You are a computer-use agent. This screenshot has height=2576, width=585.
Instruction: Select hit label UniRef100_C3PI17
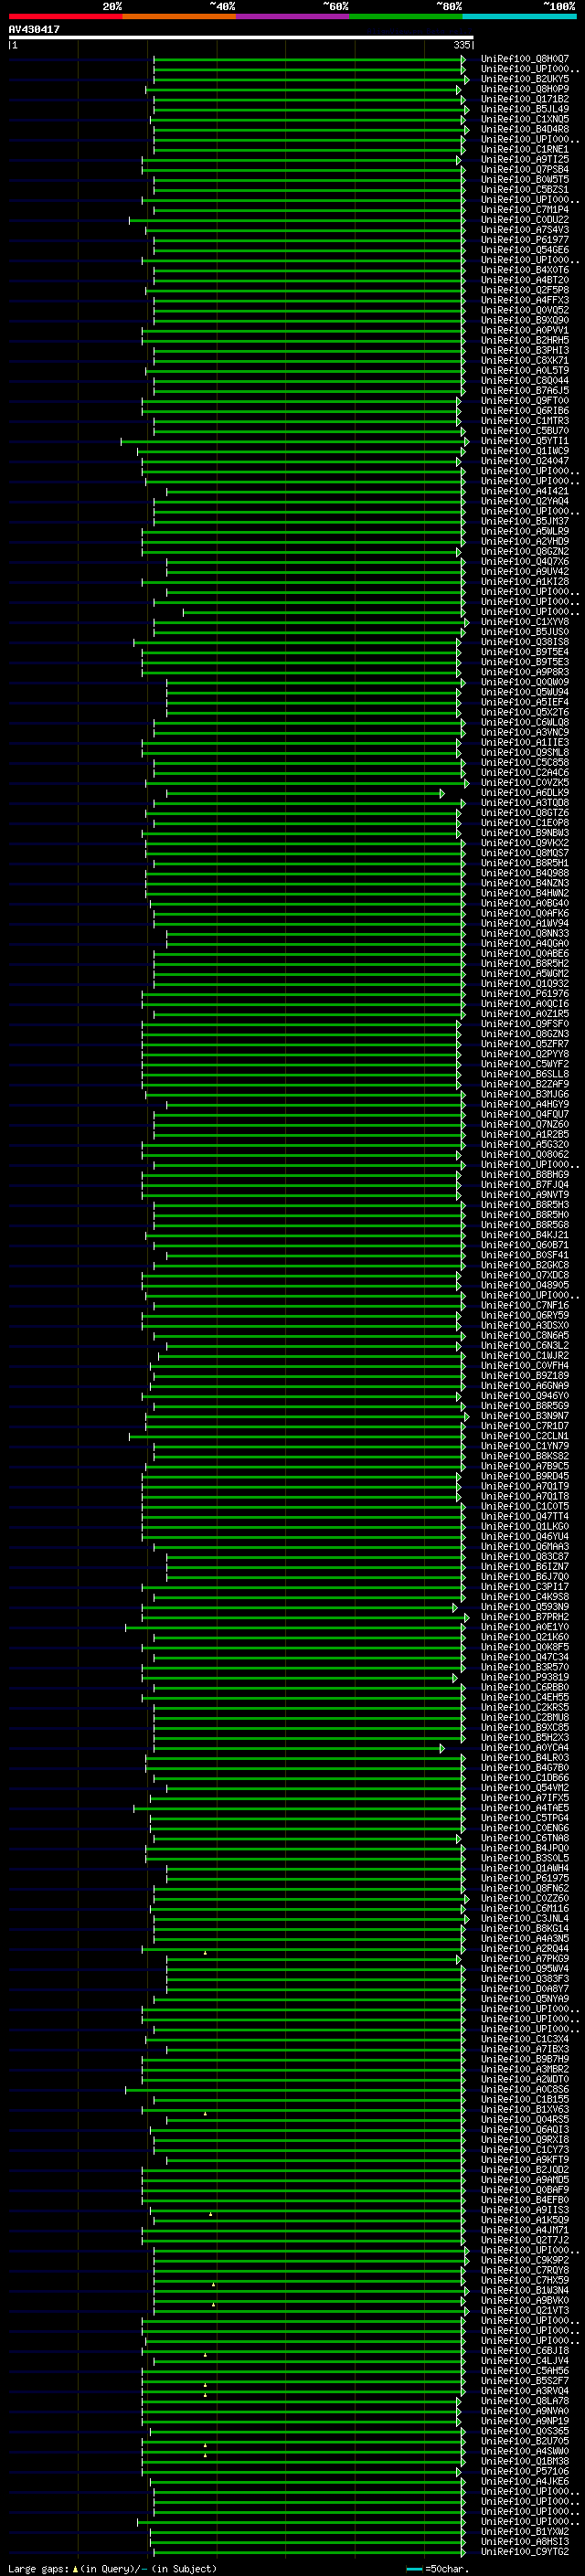(525, 1587)
